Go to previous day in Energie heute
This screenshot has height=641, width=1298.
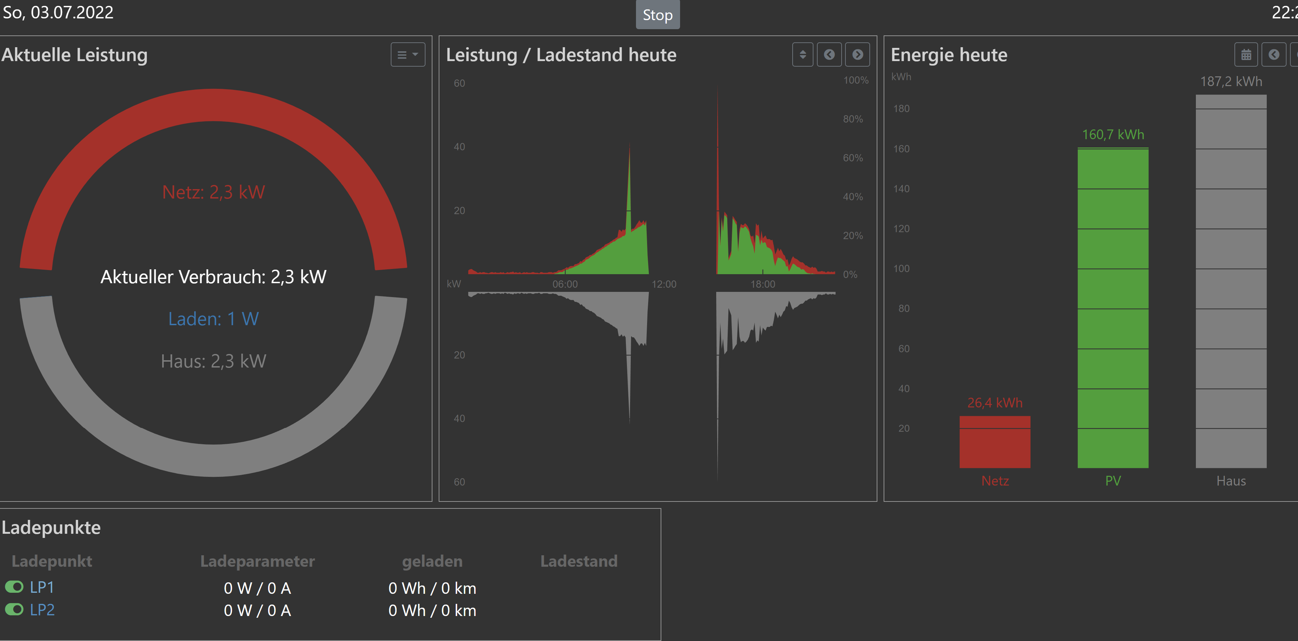pos(1273,55)
